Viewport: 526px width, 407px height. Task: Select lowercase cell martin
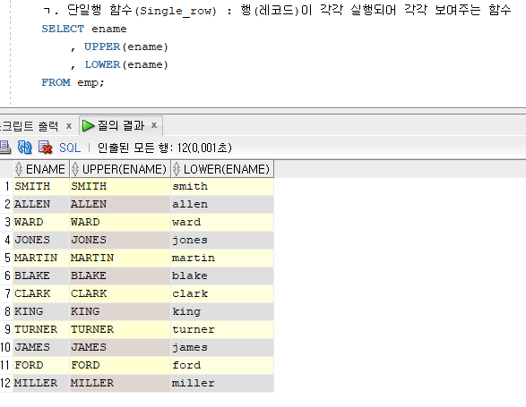coord(222,258)
